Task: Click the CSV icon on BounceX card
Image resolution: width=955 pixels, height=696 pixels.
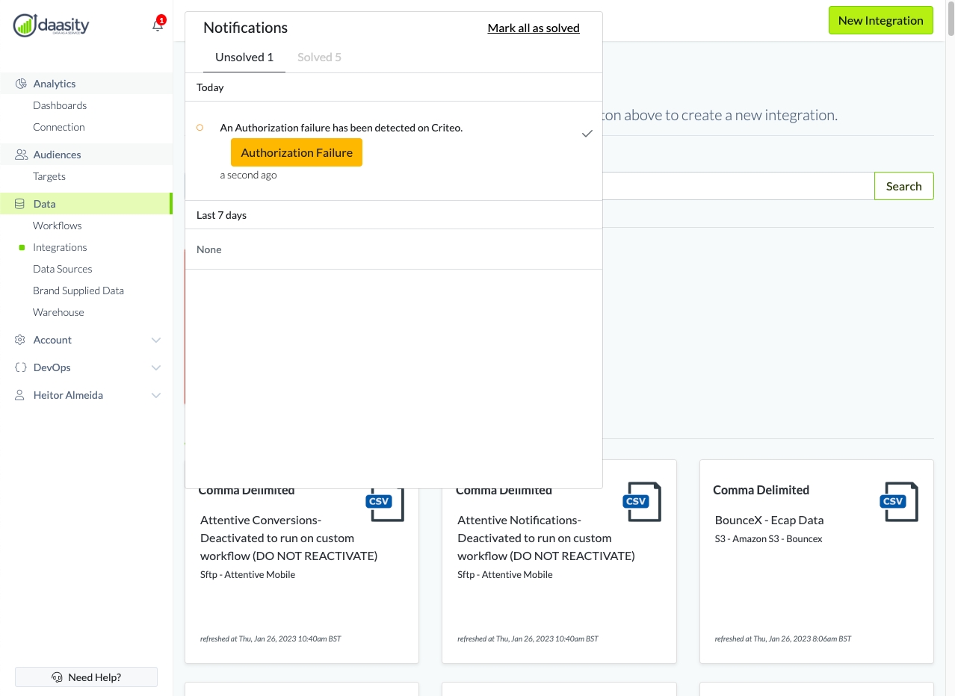Action: click(898, 501)
